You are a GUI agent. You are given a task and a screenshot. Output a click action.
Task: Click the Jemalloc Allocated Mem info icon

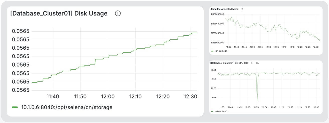tap(242, 9)
